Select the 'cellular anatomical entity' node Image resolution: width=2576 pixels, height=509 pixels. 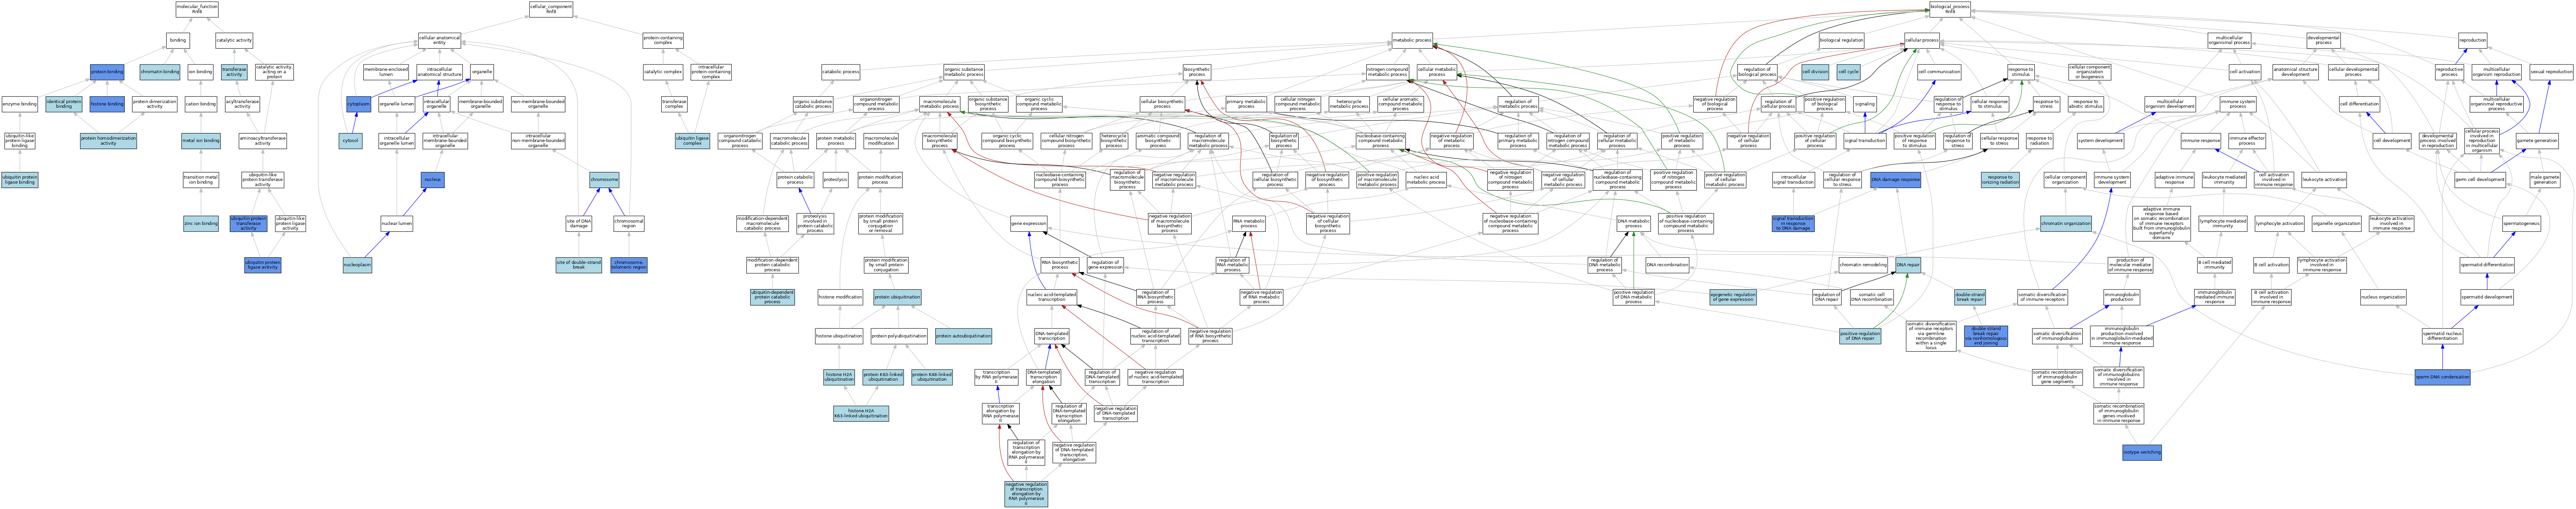[439, 40]
